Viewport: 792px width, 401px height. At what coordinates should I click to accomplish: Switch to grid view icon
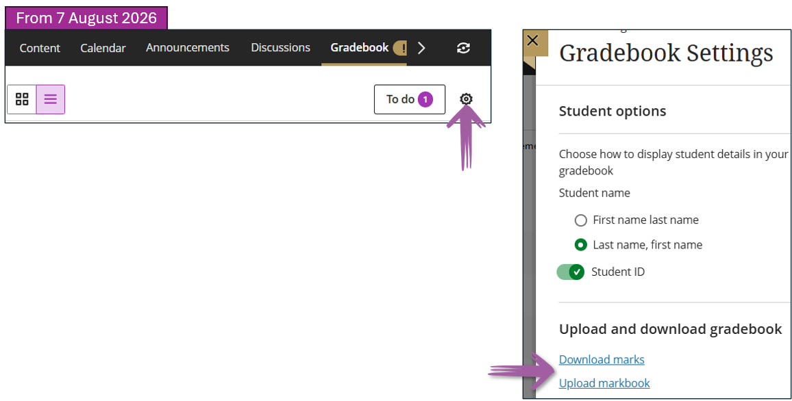pos(22,99)
